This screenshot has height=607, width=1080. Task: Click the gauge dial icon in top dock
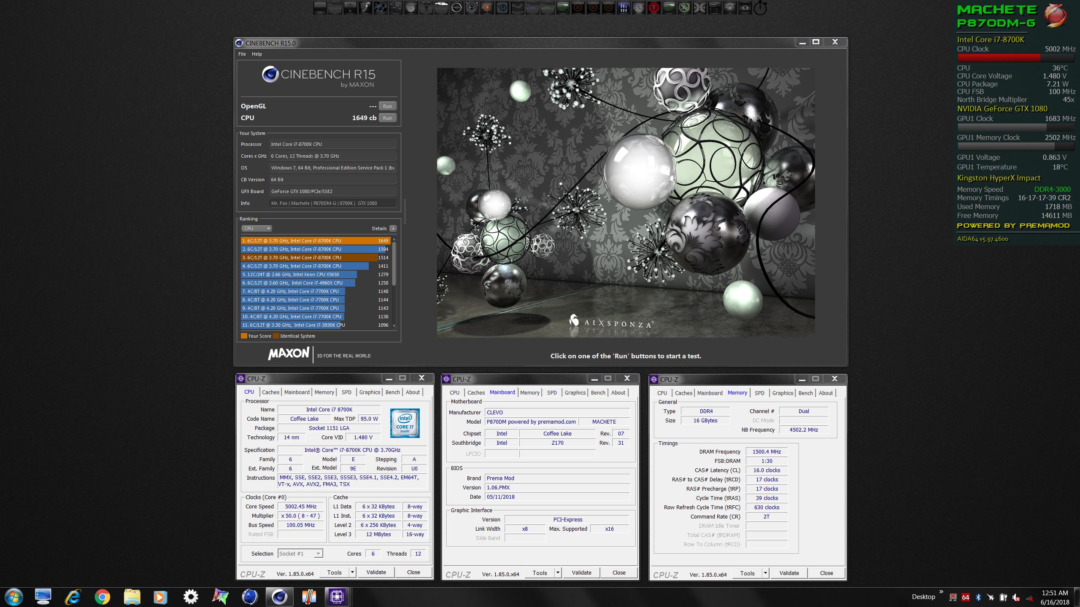[639, 8]
